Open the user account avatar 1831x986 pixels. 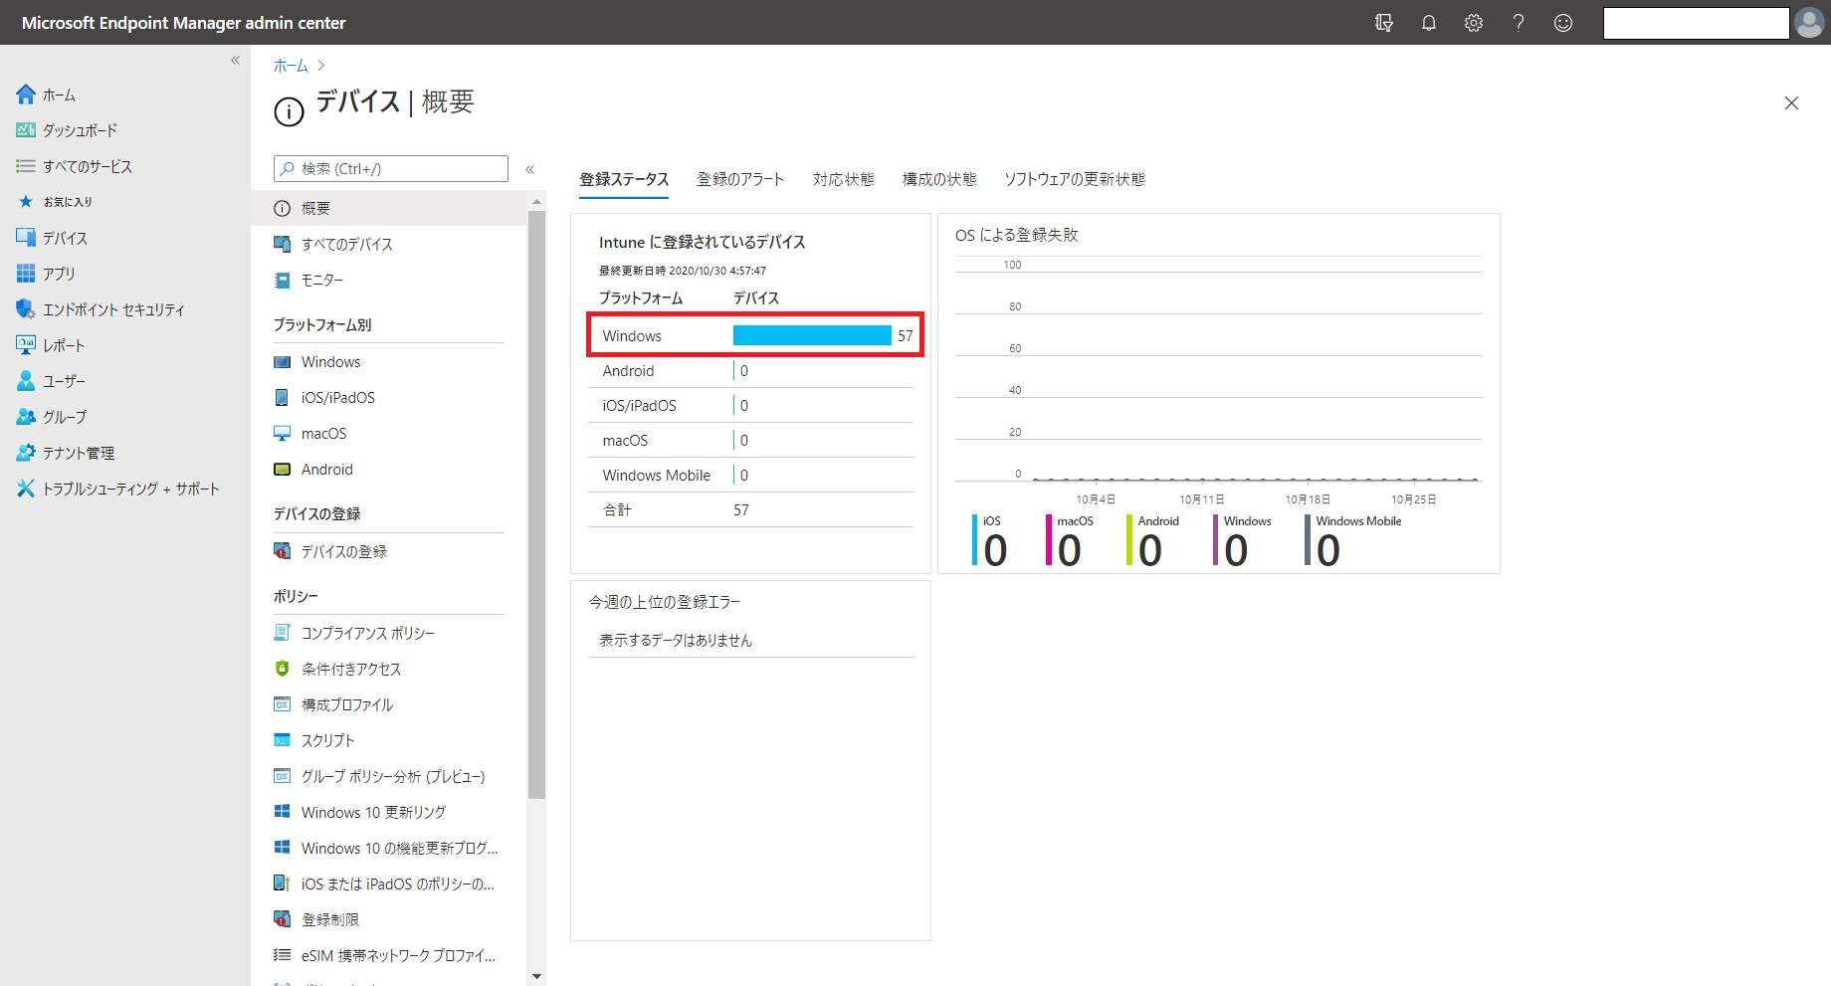(x=1809, y=23)
